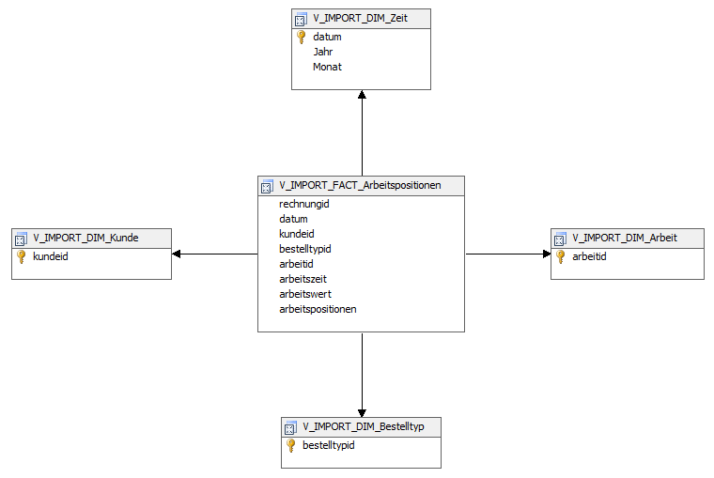
Task: Select the arbeitswert column in fact table
Action: pos(305,294)
